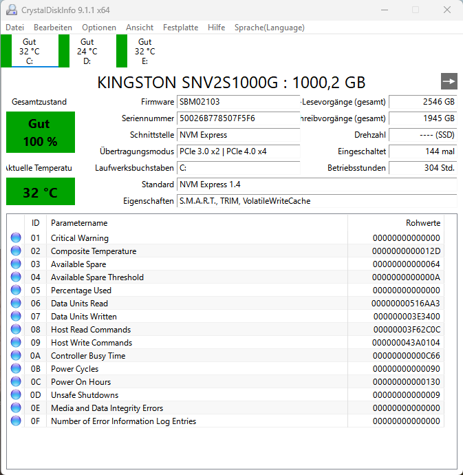Image resolution: width=463 pixels, height=475 pixels.
Task: Click status orb of Controller Busy Time row
Action: point(16,356)
